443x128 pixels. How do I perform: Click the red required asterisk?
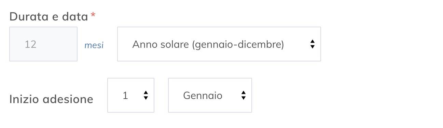[x=93, y=15]
